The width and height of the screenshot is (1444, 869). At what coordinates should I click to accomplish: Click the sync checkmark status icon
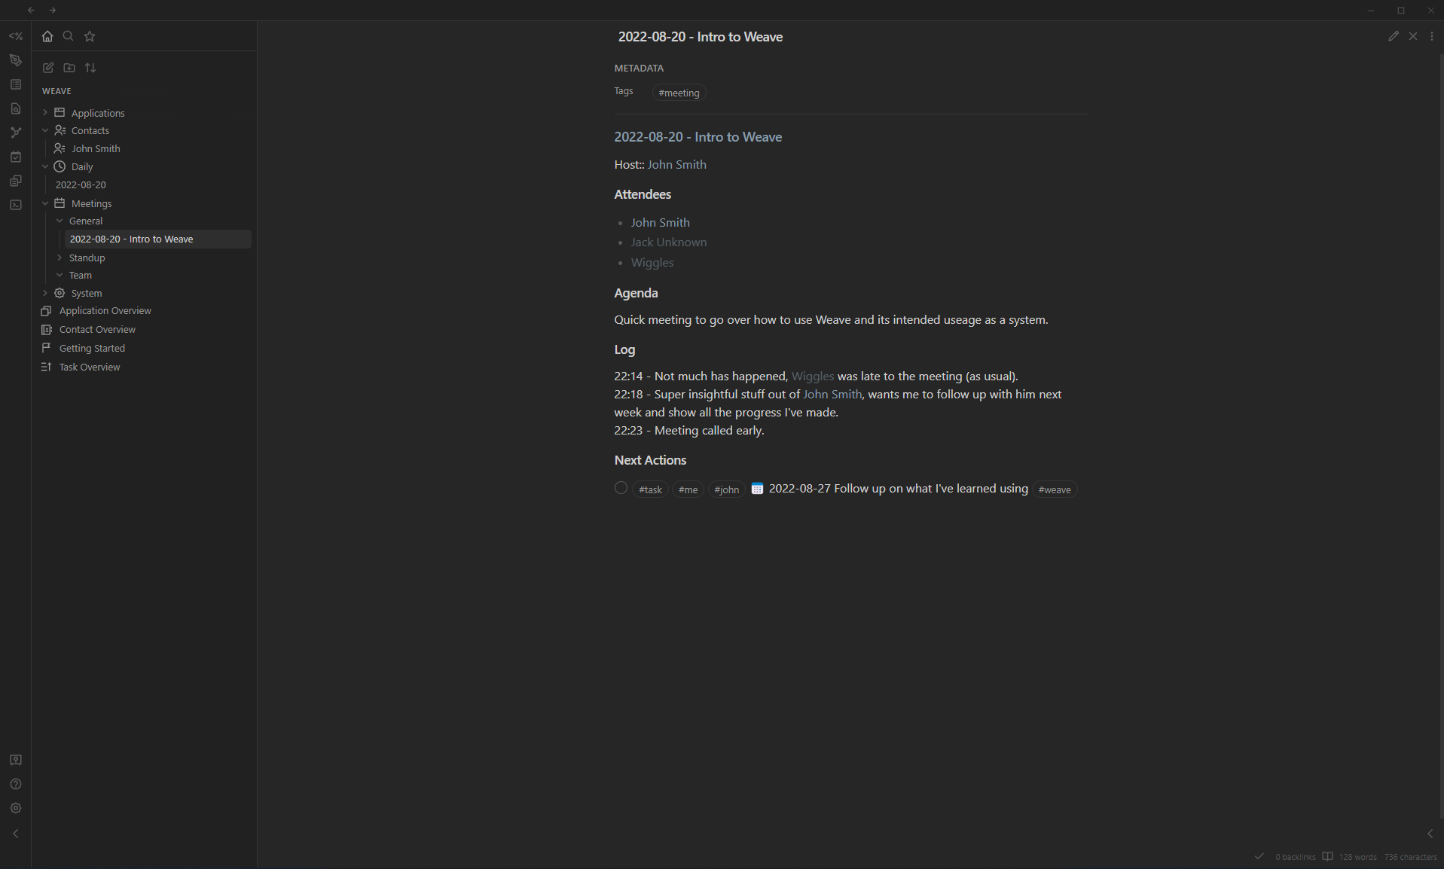pyautogui.click(x=1259, y=856)
